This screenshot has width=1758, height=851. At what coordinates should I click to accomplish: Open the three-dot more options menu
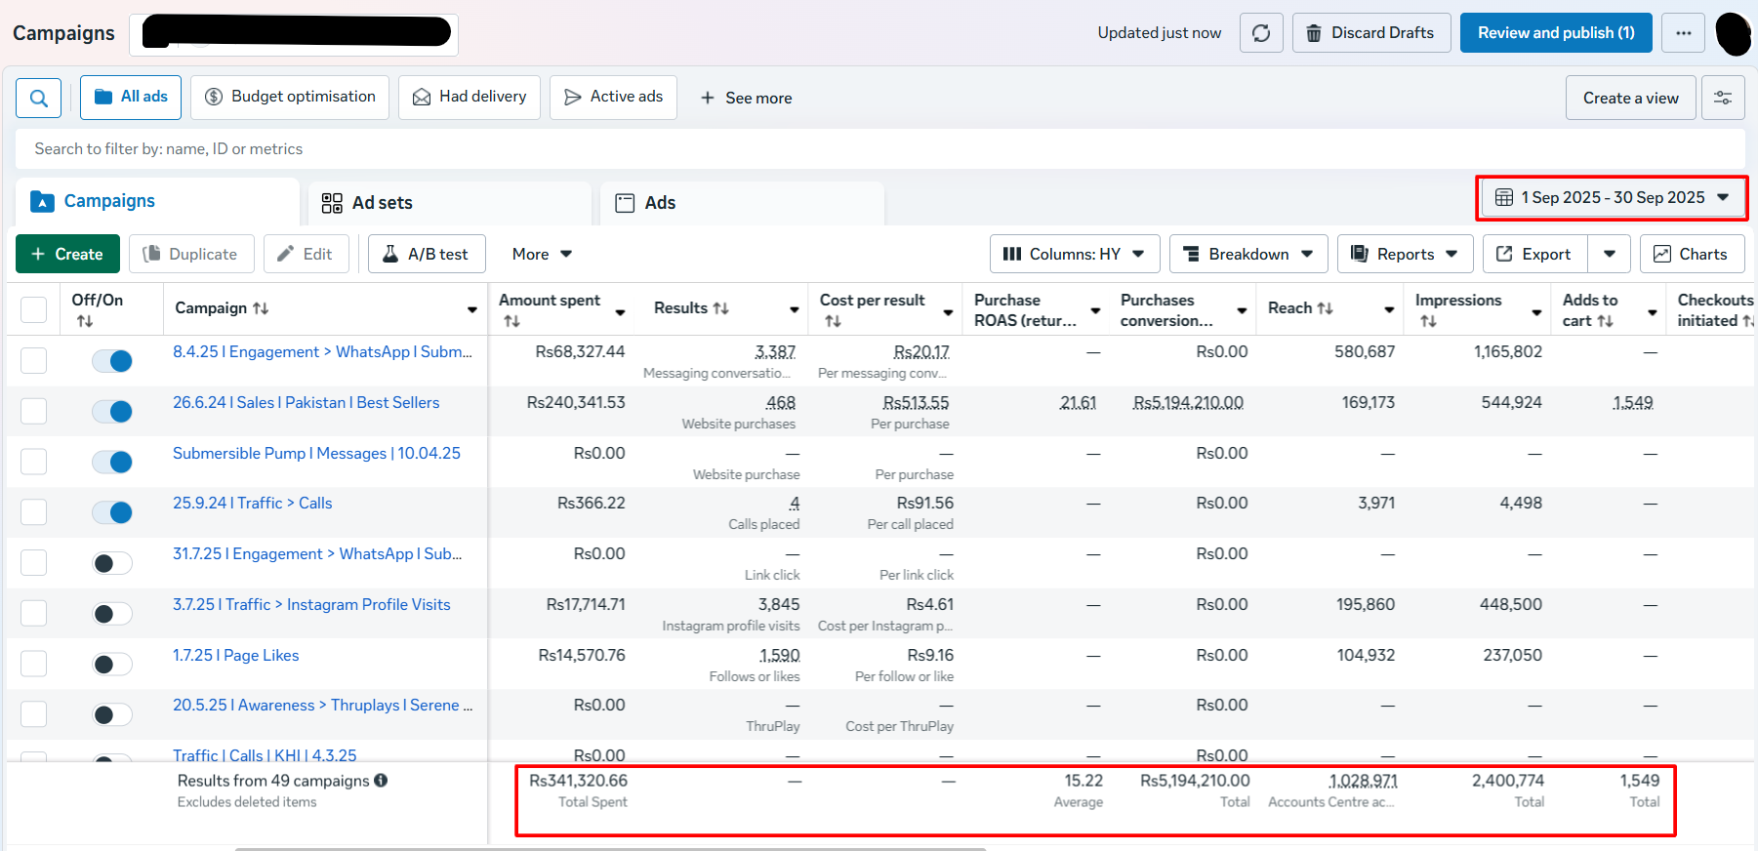click(1684, 33)
